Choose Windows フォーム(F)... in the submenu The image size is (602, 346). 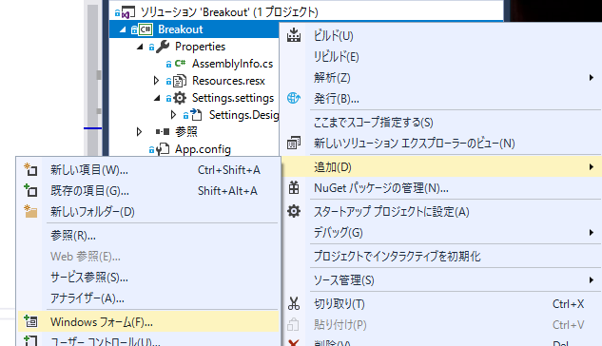(148, 322)
